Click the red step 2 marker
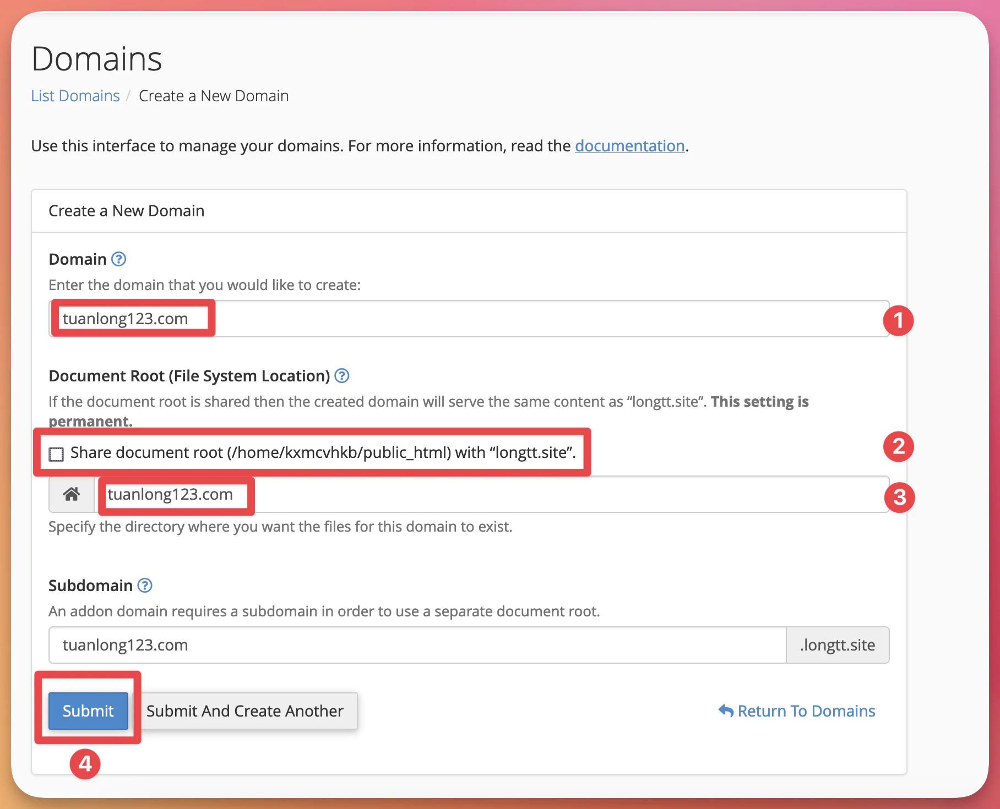 pyautogui.click(x=898, y=446)
